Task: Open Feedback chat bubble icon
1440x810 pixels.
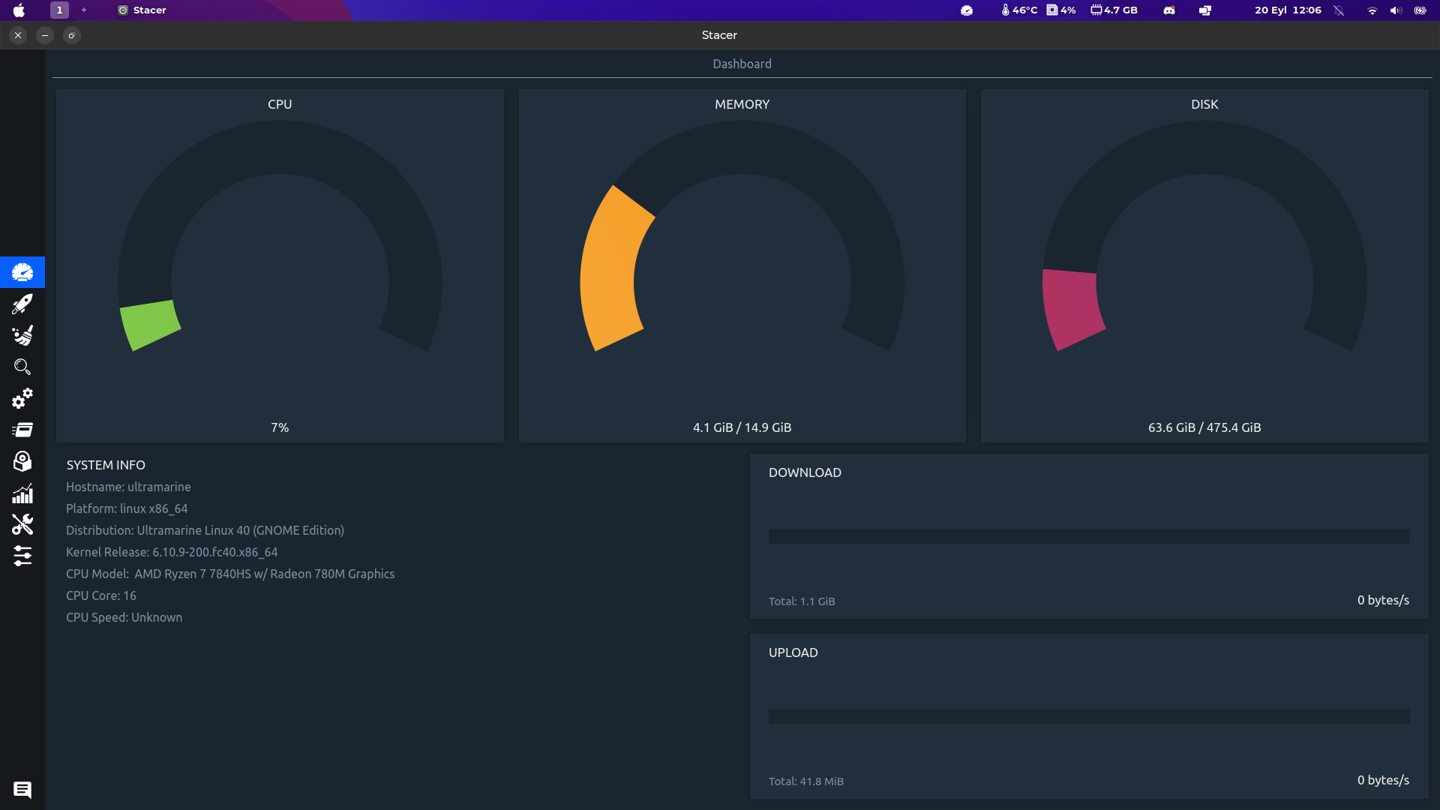Action: pos(22,790)
